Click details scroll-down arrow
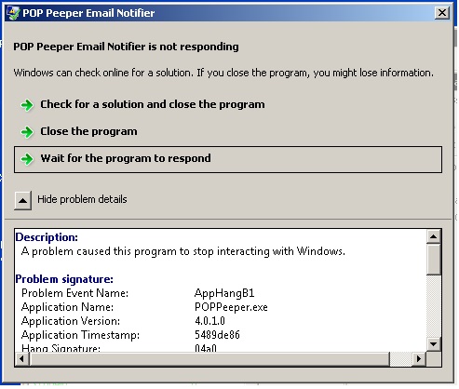459x389 pixels. [x=434, y=343]
